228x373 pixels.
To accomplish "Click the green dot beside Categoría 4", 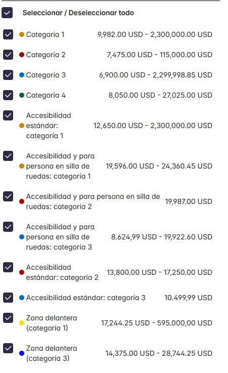I will click(x=22, y=95).
